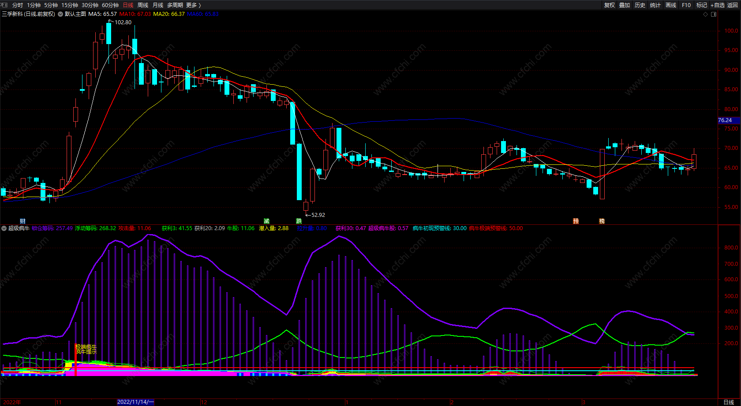Open the 历史 history button

tap(640, 5)
